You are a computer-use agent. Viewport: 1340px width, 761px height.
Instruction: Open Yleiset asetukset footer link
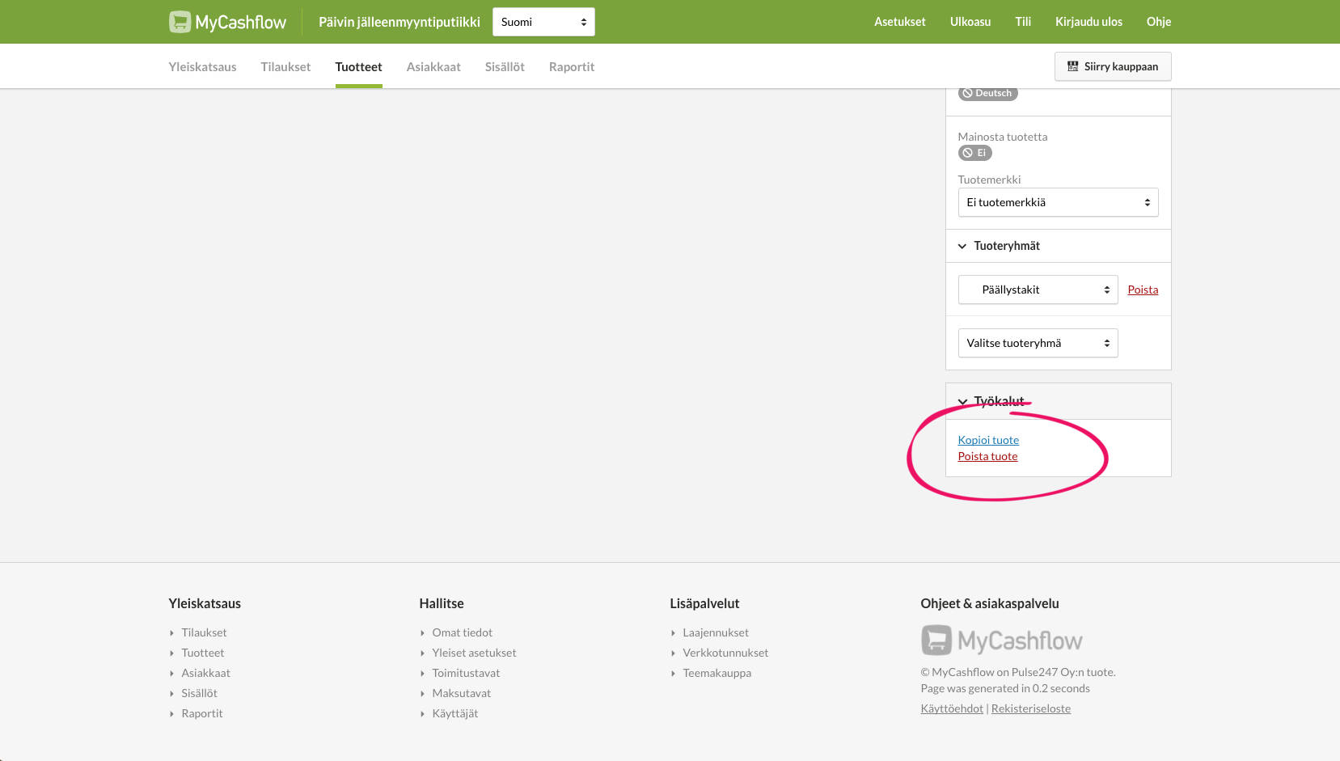coord(474,653)
